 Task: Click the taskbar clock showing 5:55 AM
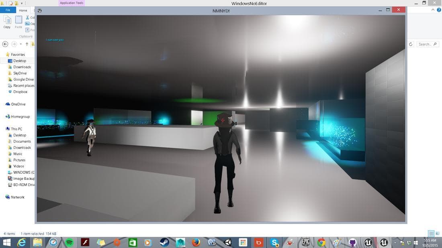[x=430, y=243]
